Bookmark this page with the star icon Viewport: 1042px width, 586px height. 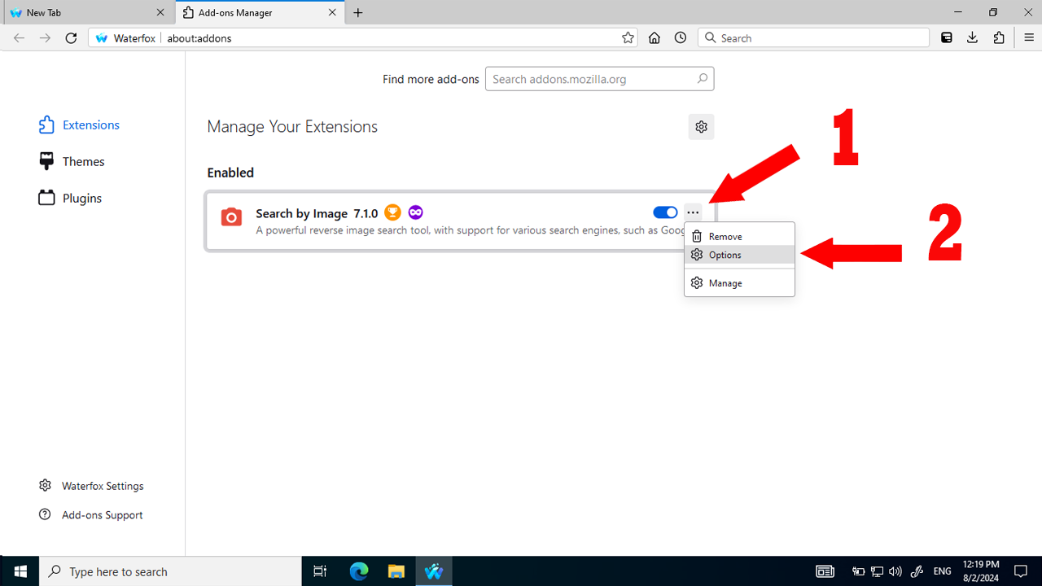(x=628, y=37)
